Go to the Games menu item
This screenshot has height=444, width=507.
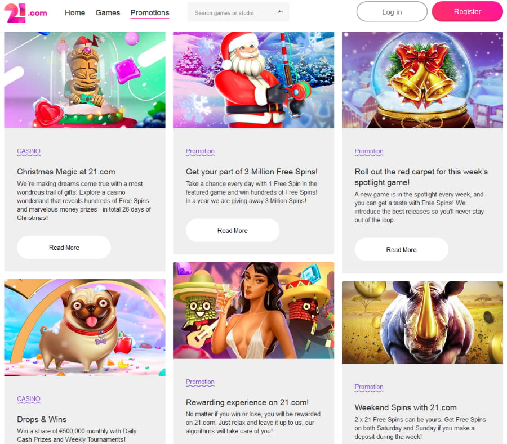pos(108,12)
